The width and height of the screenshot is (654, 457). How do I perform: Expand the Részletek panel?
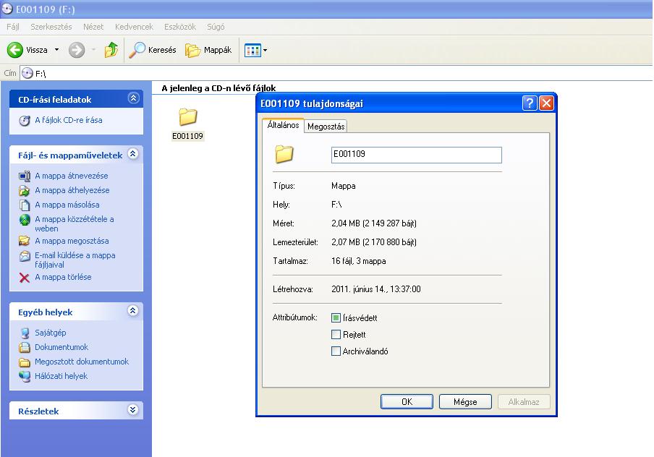point(132,410)
